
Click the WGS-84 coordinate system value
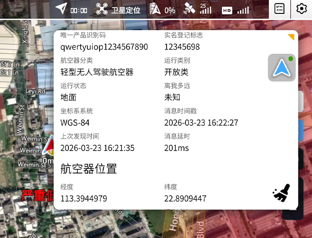[x=75, y=123]
